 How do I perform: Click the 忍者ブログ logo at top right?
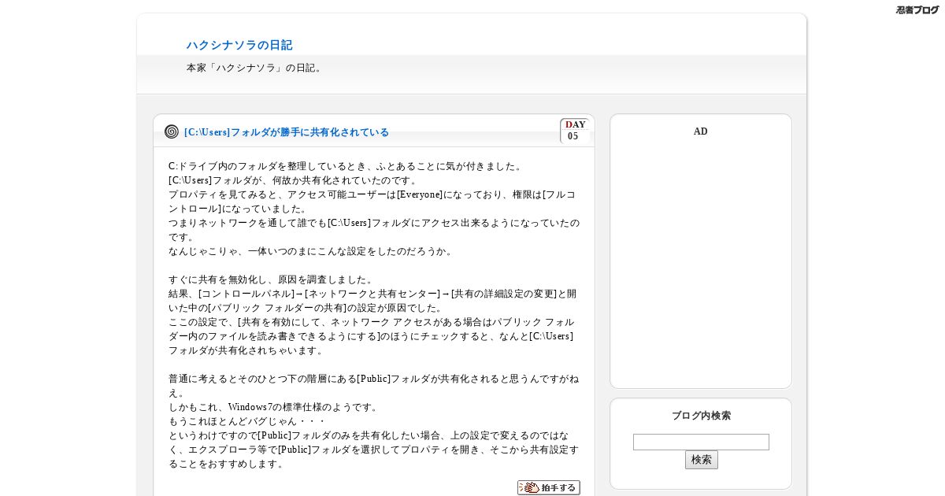[917, 10]
